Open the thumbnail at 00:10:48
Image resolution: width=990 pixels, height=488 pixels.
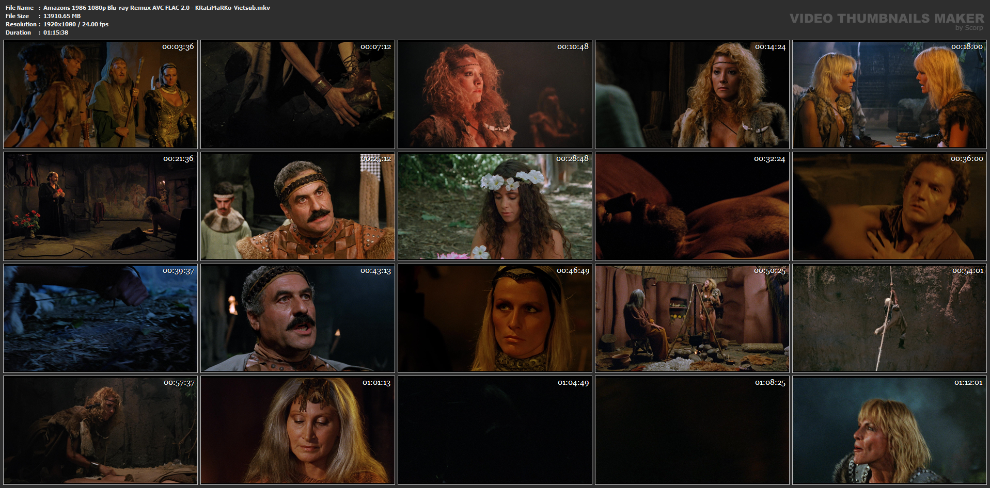tap(495, 94)
